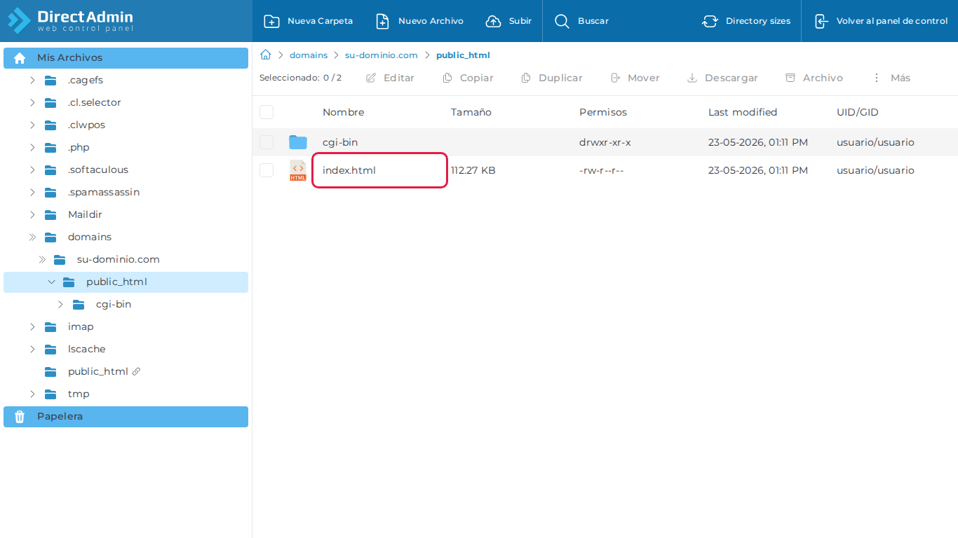Click Directory sizes button

point(746,21)
